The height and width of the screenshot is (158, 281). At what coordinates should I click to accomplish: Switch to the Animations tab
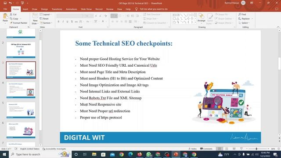click(71, 9)
